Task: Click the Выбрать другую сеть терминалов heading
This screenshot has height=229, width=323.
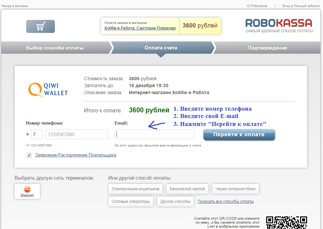Action: click(54, 178)
